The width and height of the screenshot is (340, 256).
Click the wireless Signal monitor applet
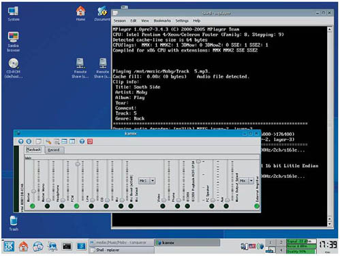coord(301,246)
